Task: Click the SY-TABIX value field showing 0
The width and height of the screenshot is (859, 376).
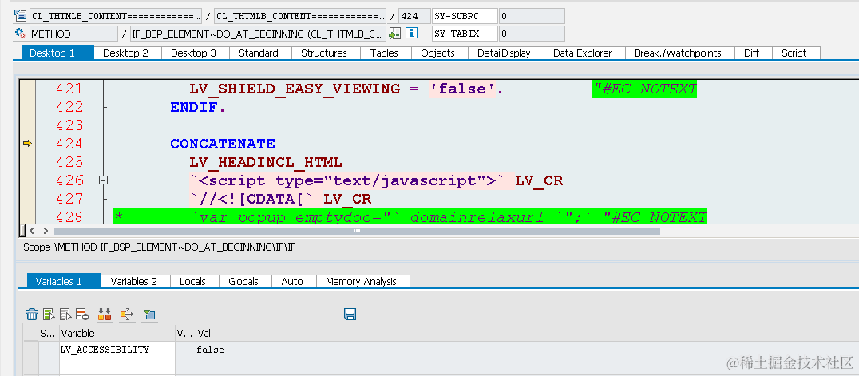Action: click(532, 34)
